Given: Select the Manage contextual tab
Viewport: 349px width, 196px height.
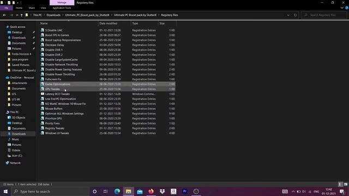Looking at the screenshot, I should click(62, 3).
